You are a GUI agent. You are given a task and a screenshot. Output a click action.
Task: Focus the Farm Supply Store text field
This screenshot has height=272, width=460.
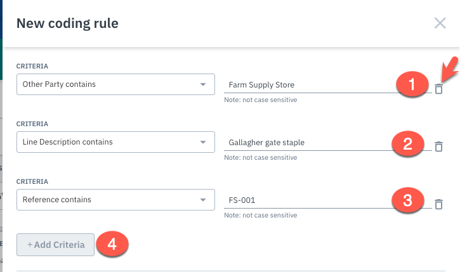tap(305, 85)
